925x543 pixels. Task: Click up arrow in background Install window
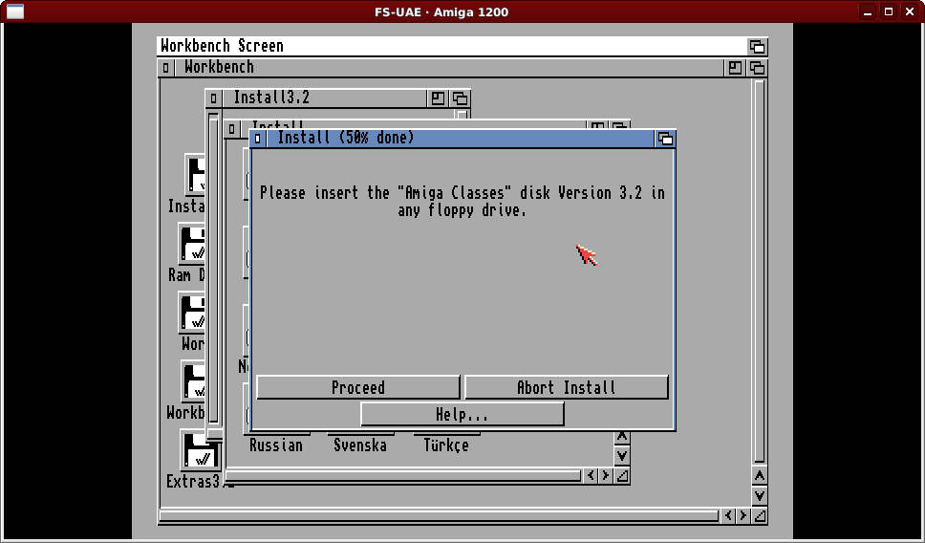622,437
